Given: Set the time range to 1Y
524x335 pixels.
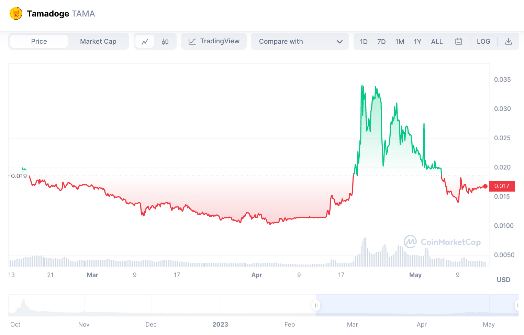Looking at the screenshot, I should click(x=417, y=42).
